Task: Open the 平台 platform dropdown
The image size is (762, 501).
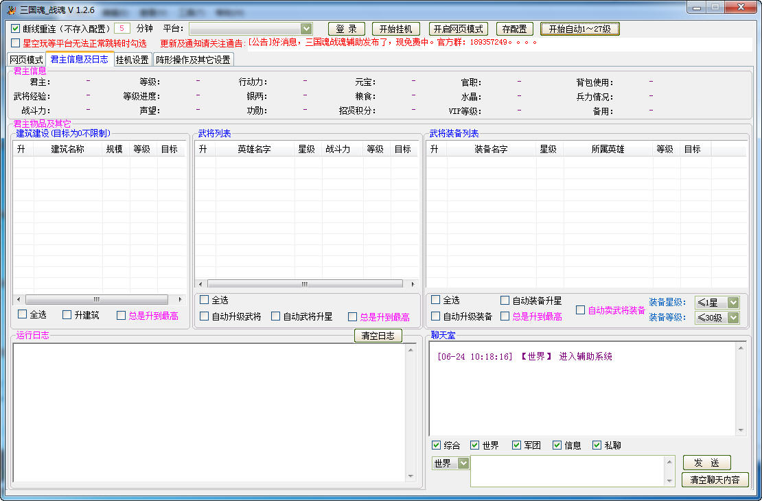Action: [305, 29]
